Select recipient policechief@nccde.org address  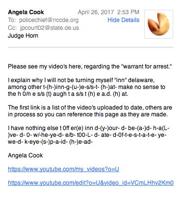click(49, 20)
